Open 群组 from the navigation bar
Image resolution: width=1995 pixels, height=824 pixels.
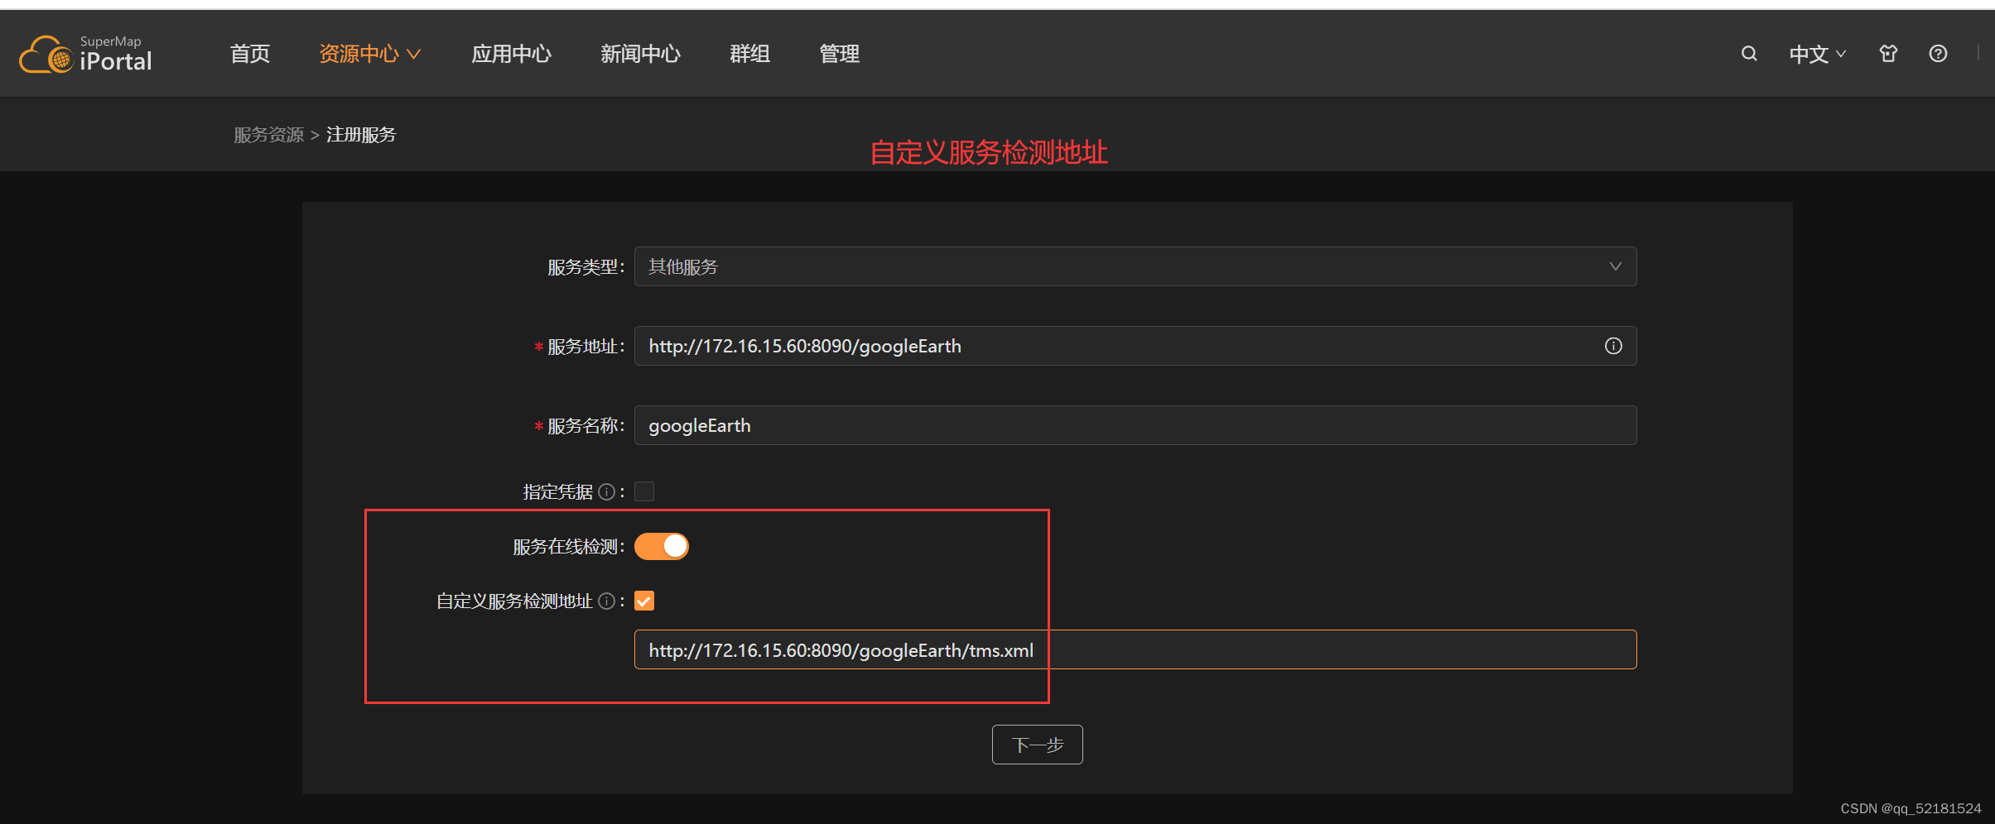[750, 54]
